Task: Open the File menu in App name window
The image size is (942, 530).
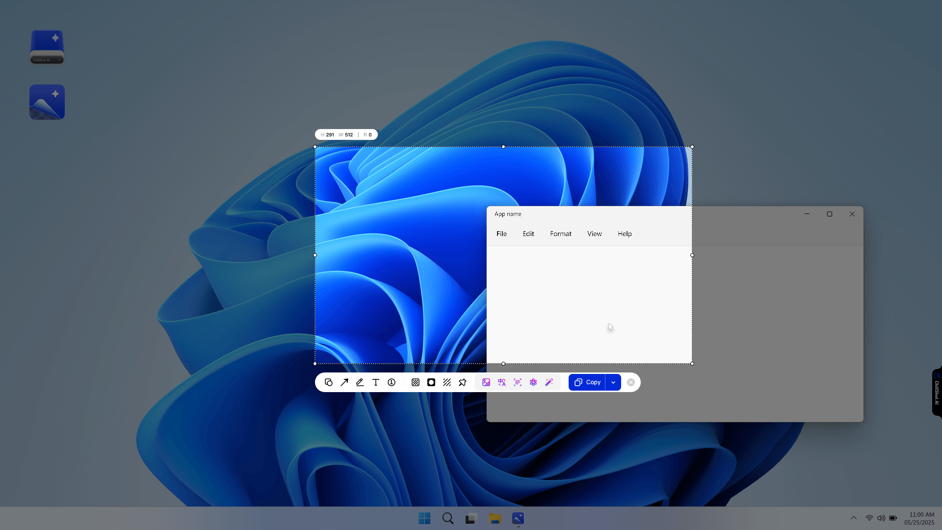Action: coord(501,234)
